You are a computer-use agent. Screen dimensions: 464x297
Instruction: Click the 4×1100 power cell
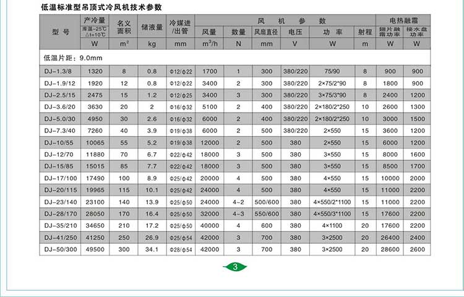[332, 225]
